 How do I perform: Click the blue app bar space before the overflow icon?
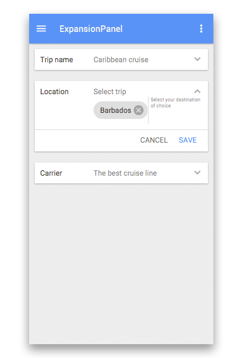point(159,29)
